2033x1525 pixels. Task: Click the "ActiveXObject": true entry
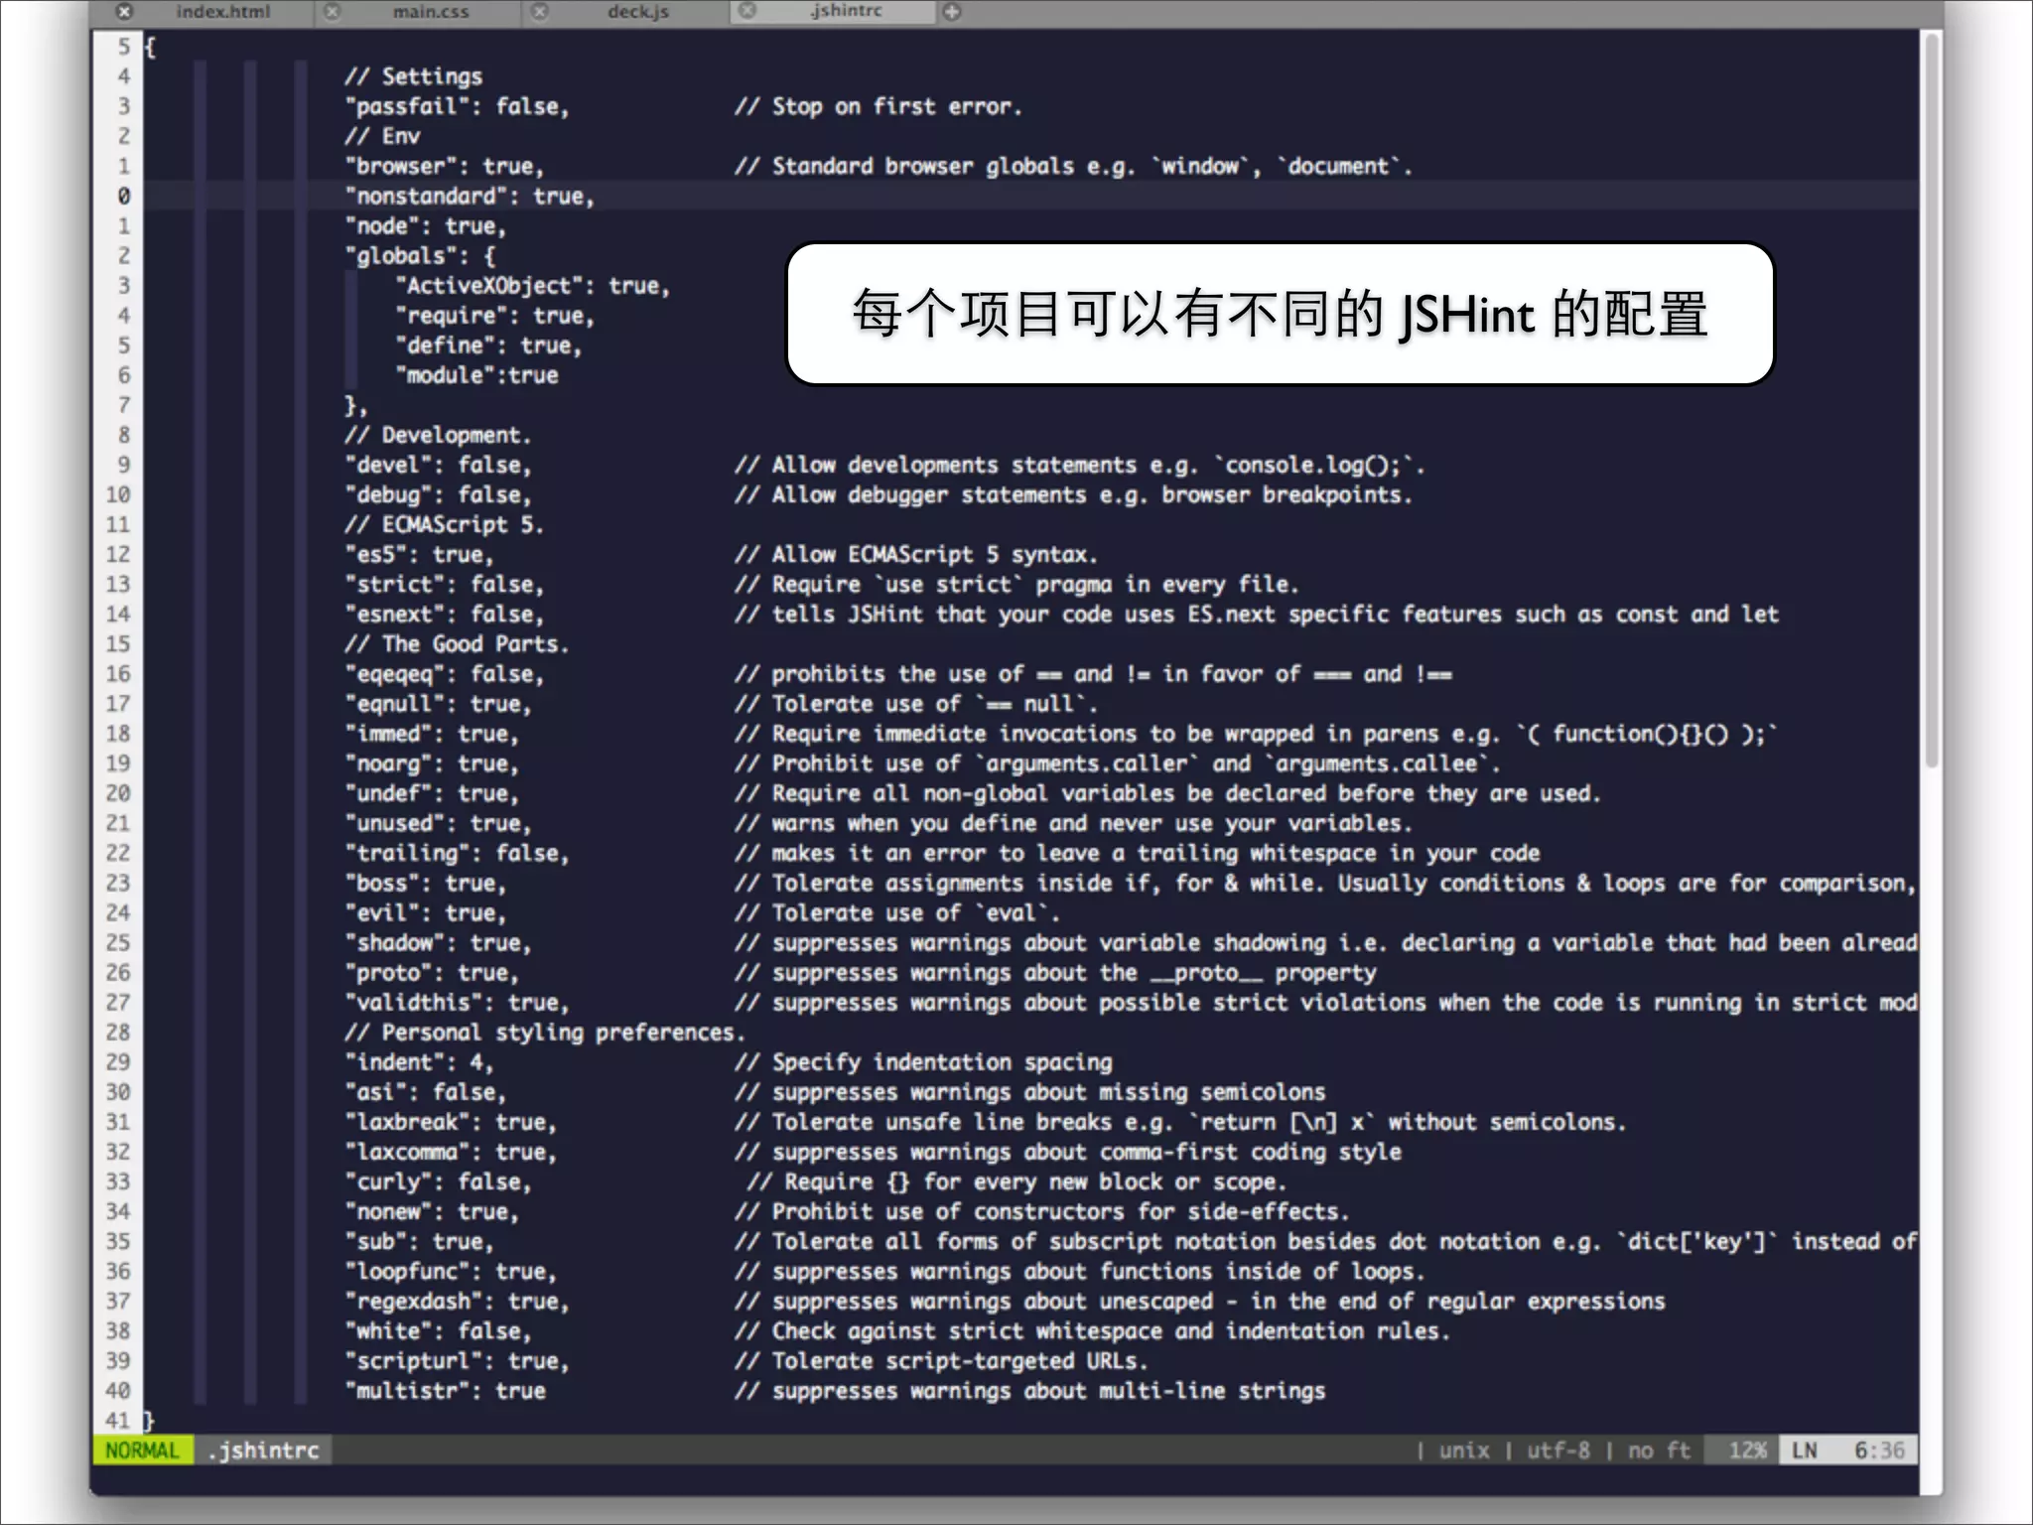pos(532,285)
